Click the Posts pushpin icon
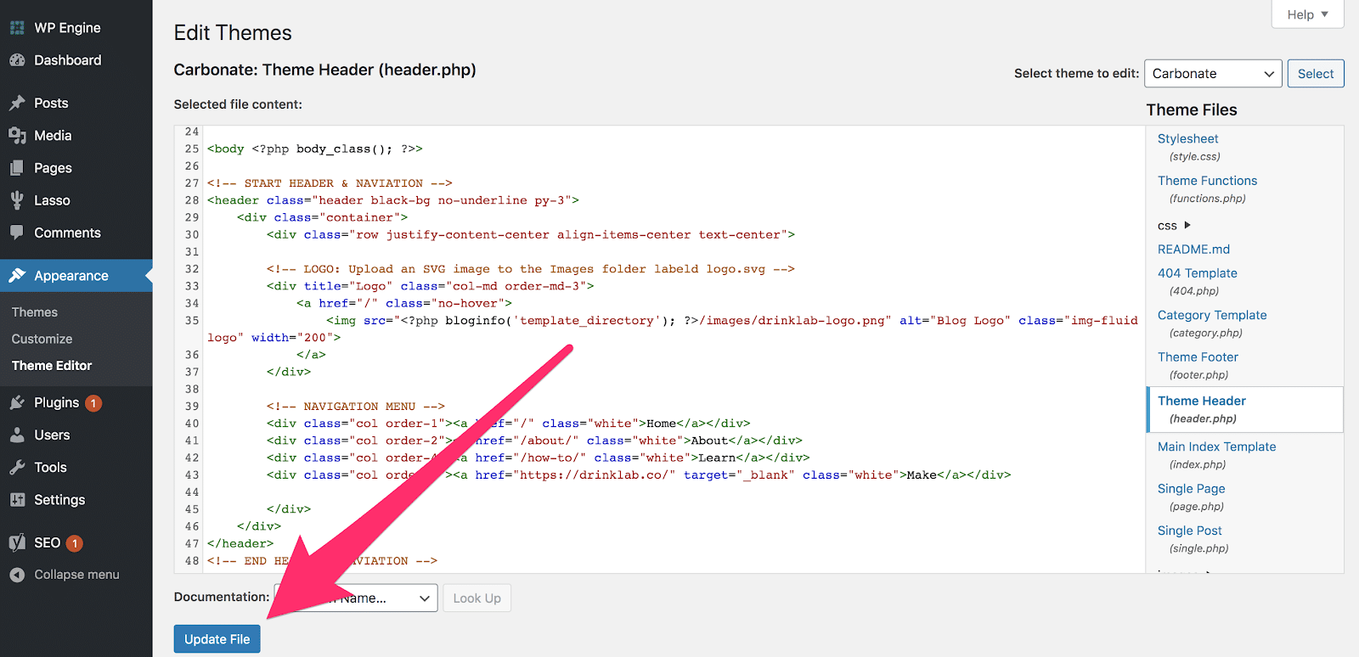Viewport: 1359px width, 657px height. [17, 103]
